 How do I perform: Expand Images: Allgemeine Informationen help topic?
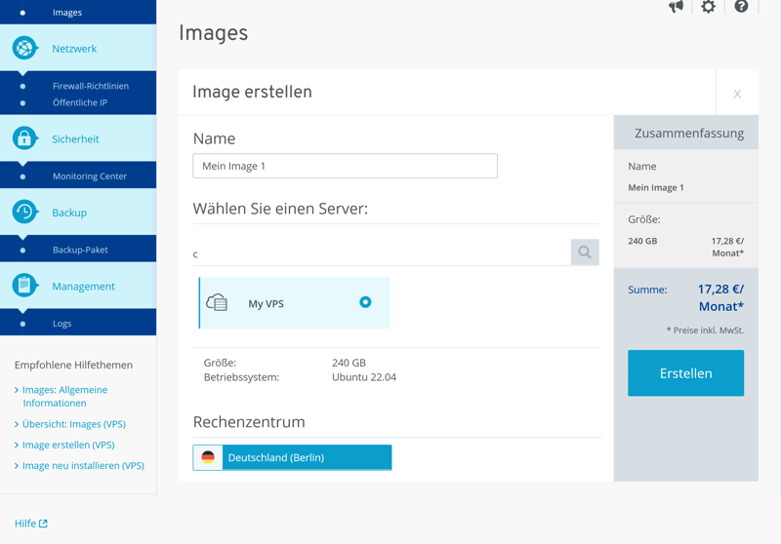coord(64,396)
